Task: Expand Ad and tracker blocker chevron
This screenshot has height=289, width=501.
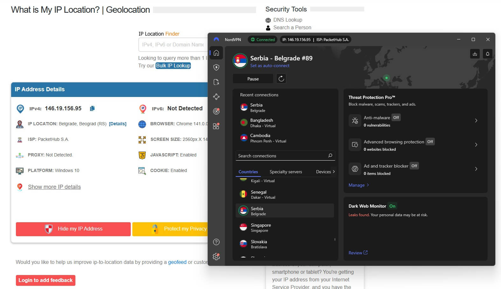Action: coord(476,169)
